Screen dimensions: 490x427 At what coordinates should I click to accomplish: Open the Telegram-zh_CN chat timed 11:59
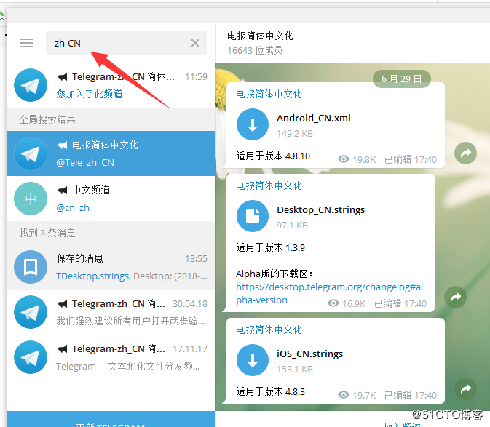tap(111, 85)
